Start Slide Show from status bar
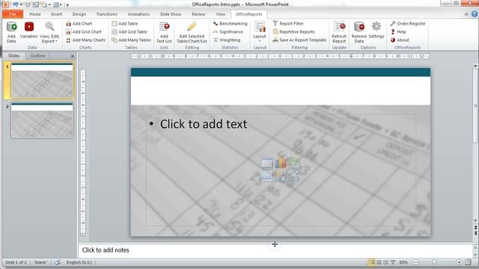 tap(393, 262)
